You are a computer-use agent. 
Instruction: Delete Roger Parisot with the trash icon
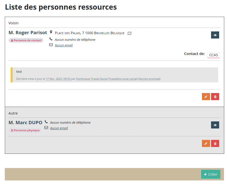tap(215, 97)
